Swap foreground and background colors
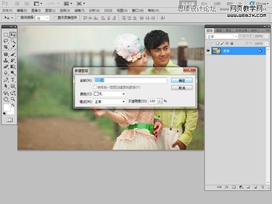The height and width of the screenshot is (204, 272). 13,105
